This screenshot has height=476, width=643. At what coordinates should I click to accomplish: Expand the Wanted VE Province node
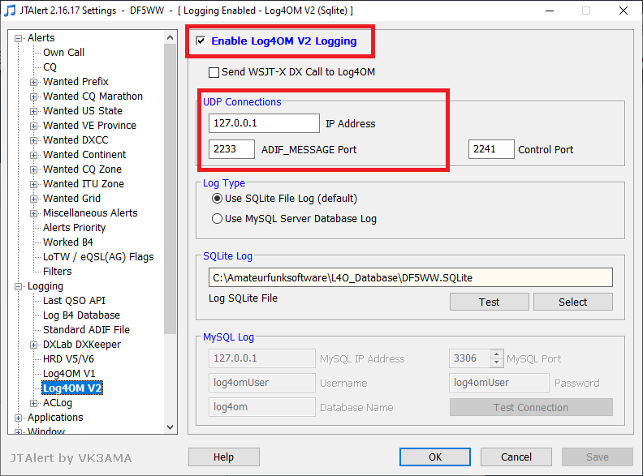[x=33, y=126]
